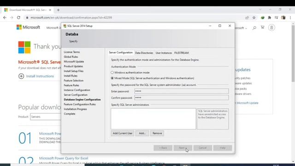
Task: Open the extensions puzzle icon
Action: pos(269,18)
